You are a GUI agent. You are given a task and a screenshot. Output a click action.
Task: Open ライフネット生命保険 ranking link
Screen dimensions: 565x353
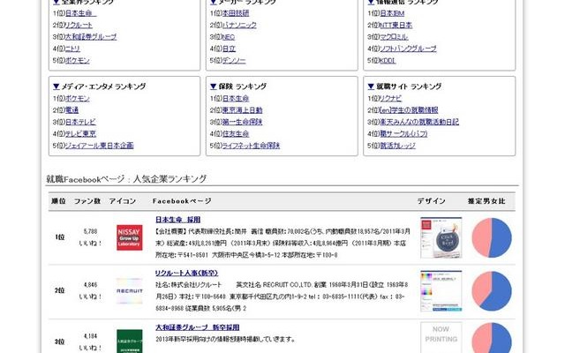251,146
